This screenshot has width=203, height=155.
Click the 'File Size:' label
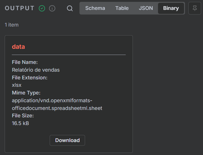[23, 115]
